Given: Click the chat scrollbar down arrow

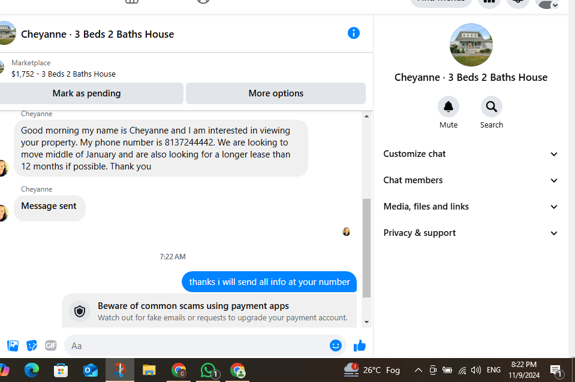Looking at the screenshot, I should 366,322.
